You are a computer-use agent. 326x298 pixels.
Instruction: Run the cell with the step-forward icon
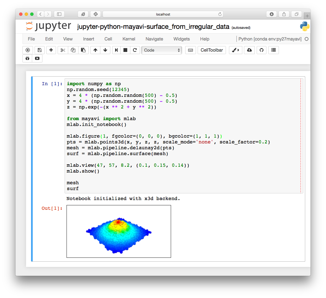coord(116,50)
